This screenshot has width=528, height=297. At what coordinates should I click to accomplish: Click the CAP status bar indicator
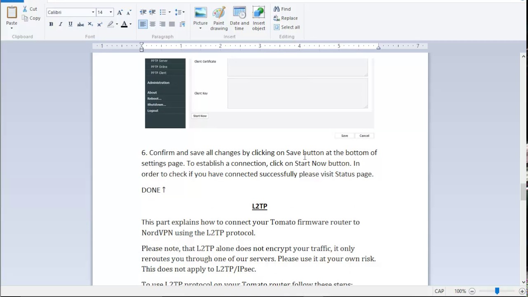439,291
